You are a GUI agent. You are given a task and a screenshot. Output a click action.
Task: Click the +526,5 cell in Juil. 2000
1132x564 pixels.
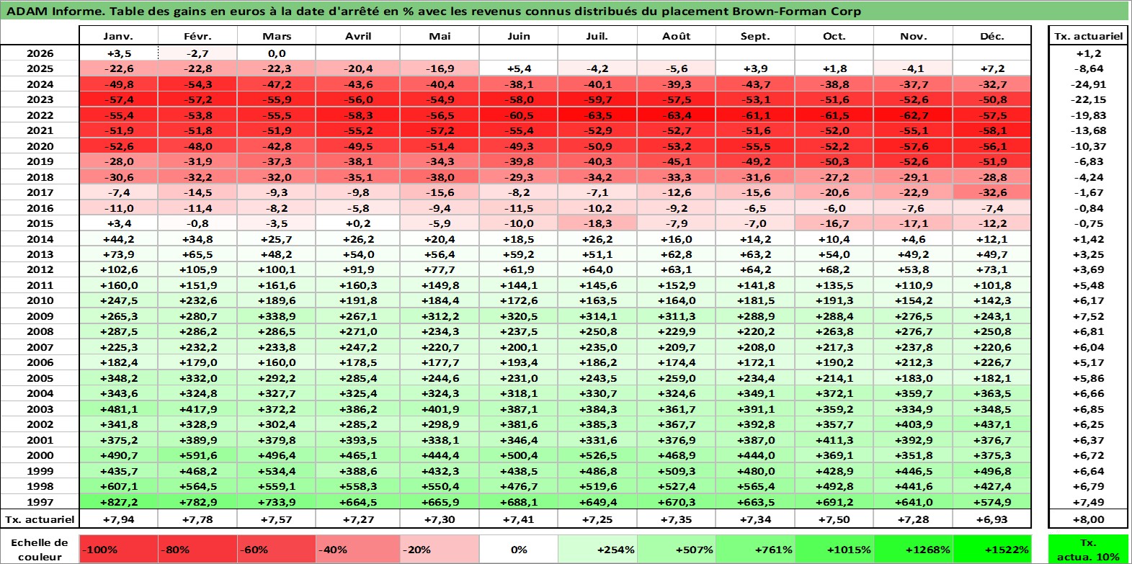(597, 455)
